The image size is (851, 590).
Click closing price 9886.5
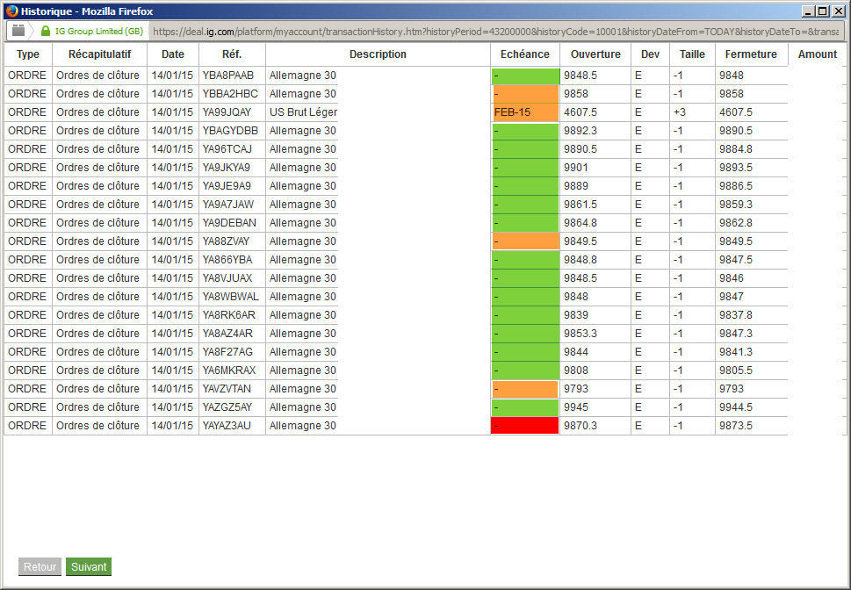(736, 186)
